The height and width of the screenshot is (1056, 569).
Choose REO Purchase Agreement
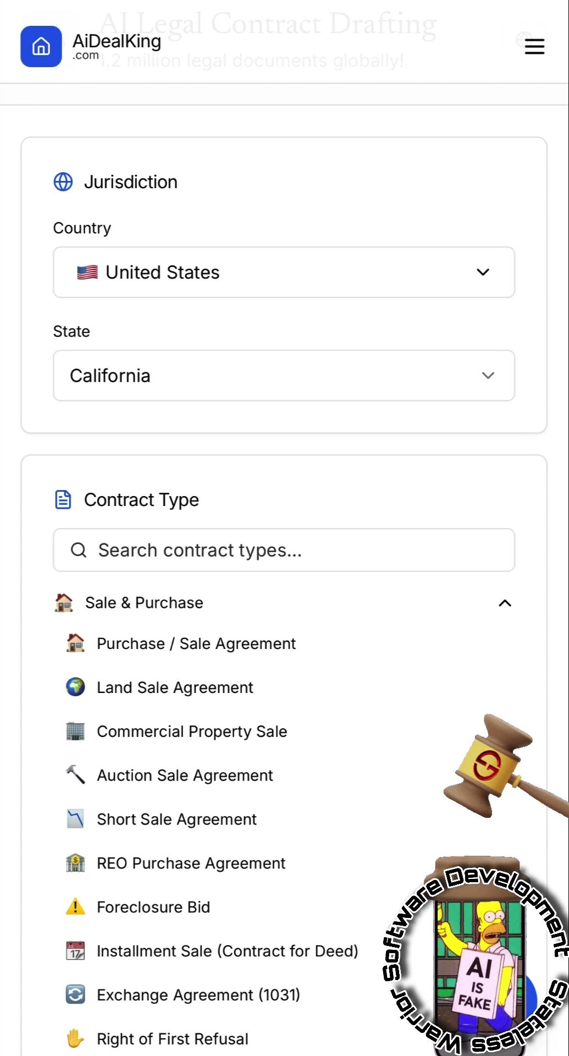click(x=191, y=864)
